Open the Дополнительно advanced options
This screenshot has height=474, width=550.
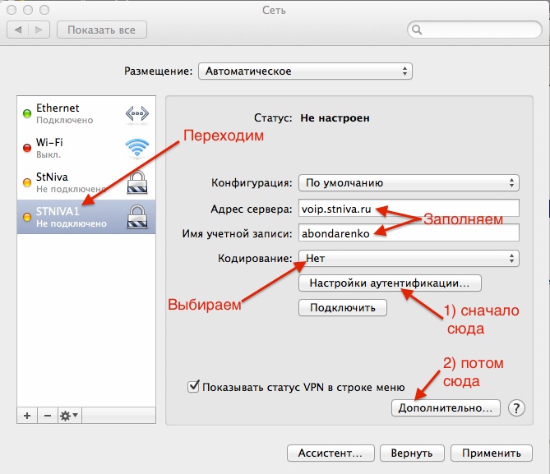(446, 407)
